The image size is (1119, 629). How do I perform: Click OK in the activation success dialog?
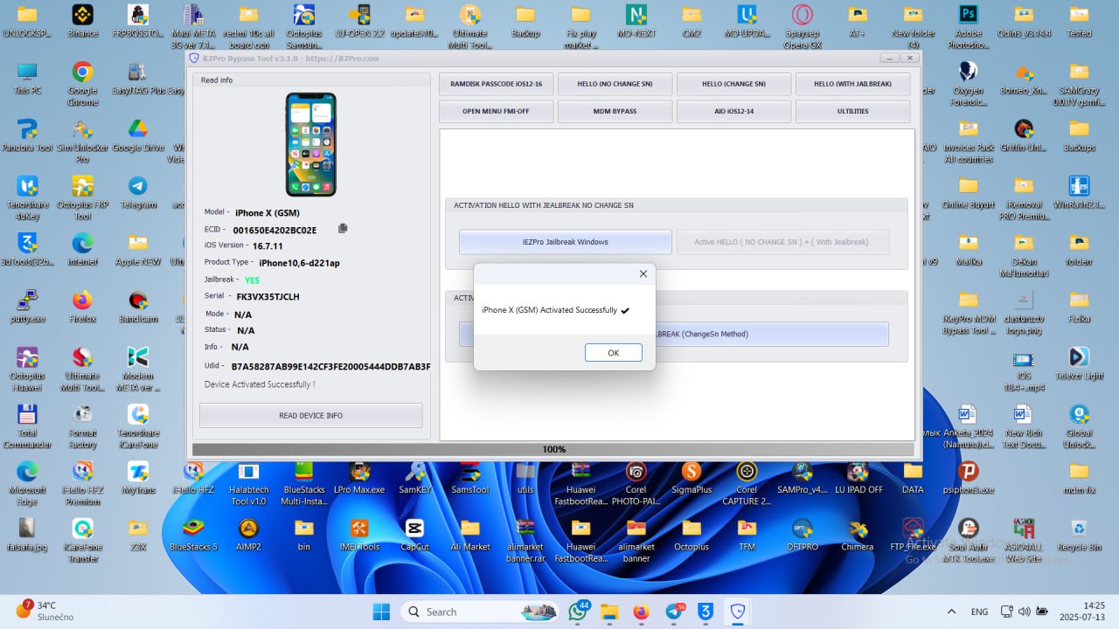pos(613,352)
